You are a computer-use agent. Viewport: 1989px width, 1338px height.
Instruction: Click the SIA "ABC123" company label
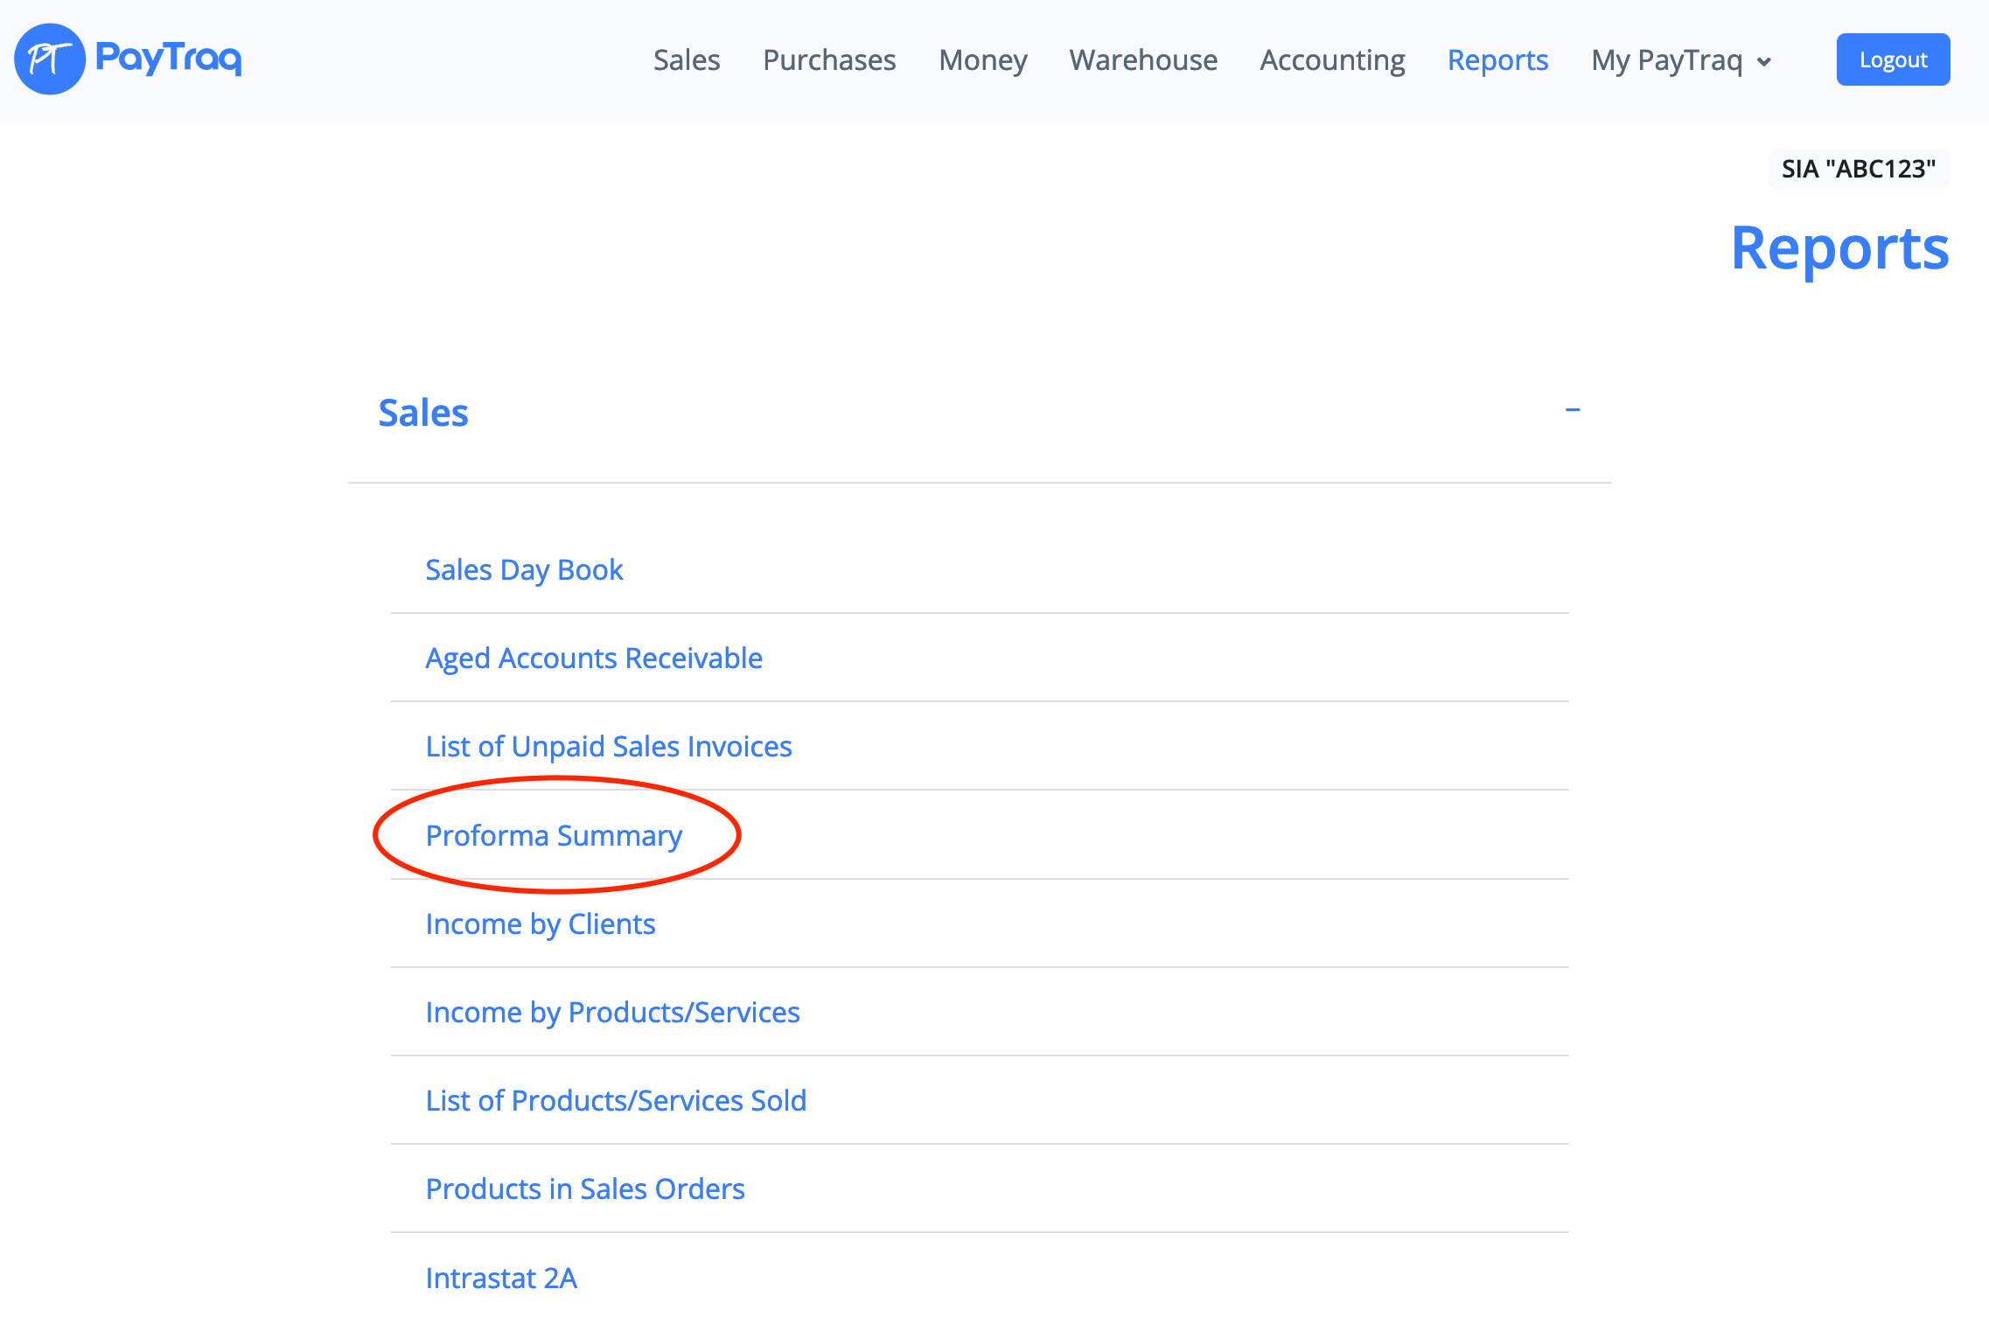(1858, 169)
